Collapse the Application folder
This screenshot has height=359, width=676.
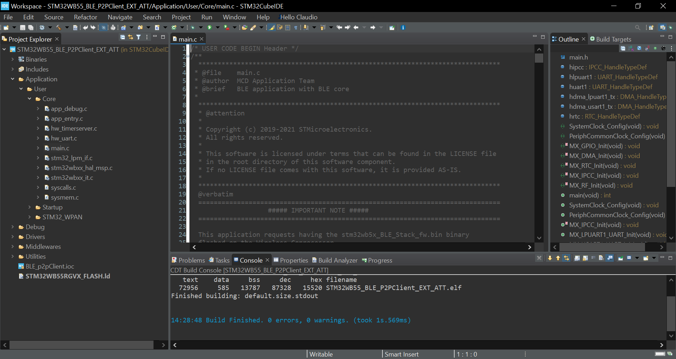pos(13,79)
